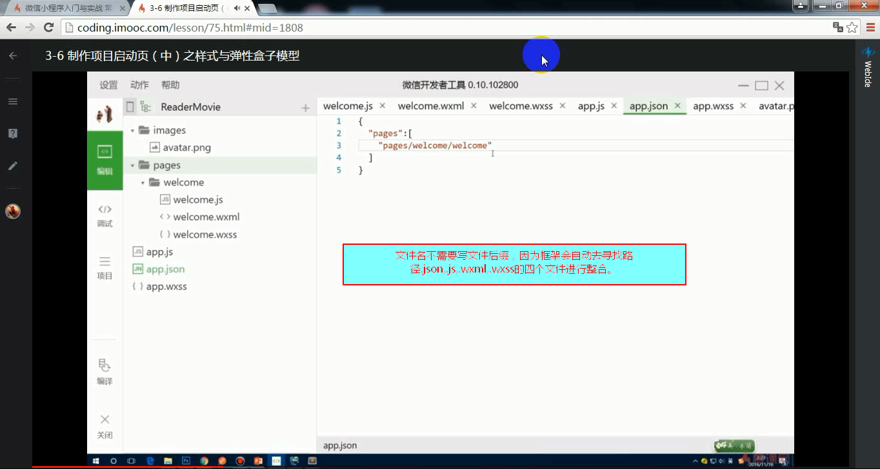Return to course via page back arrow
The image size is (880, 469).
12,56
